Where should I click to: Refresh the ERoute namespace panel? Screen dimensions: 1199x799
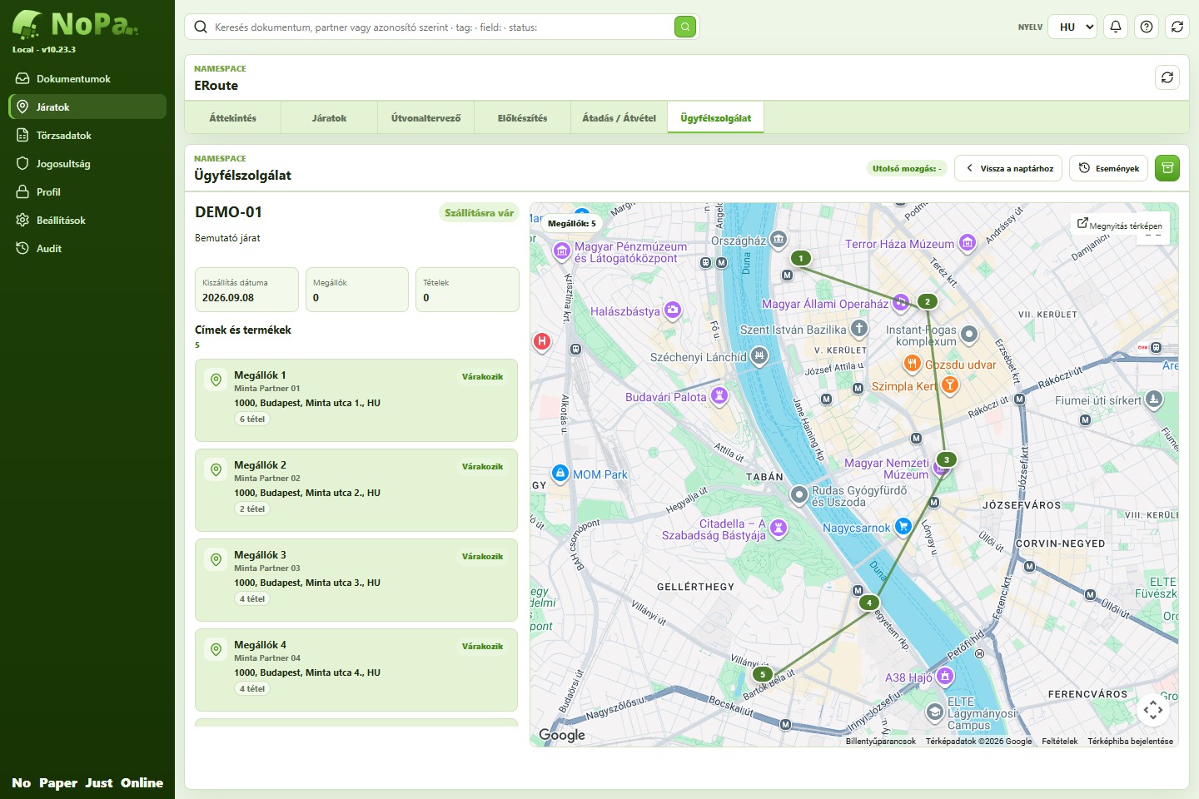coord(1167,77)
